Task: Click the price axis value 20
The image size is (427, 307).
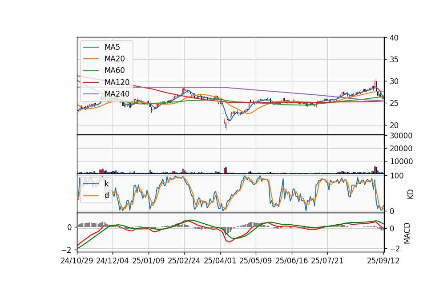Action: pos(394,125)
